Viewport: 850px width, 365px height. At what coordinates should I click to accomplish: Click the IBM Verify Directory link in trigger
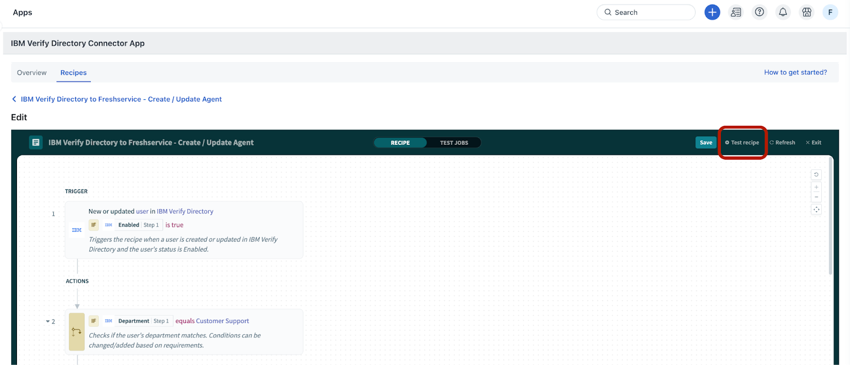pos(185,211)
